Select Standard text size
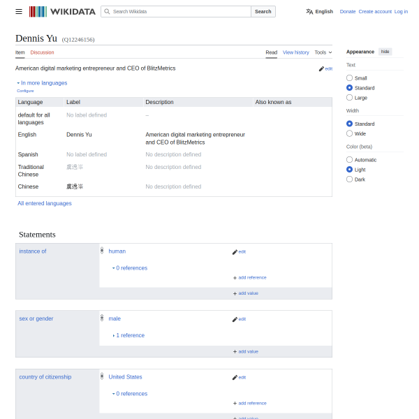The image size is (419, 419). pyautogui.click(x=349, y=88)
